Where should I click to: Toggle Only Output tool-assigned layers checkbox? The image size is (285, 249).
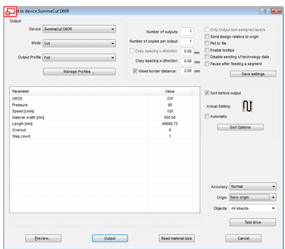[x=207, y=29]
